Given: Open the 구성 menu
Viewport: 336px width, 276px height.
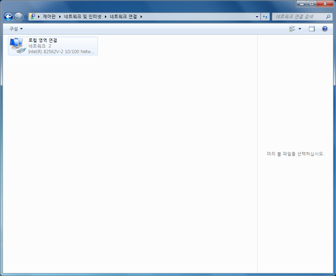Looking at the screenshot, I should point(16,29).
